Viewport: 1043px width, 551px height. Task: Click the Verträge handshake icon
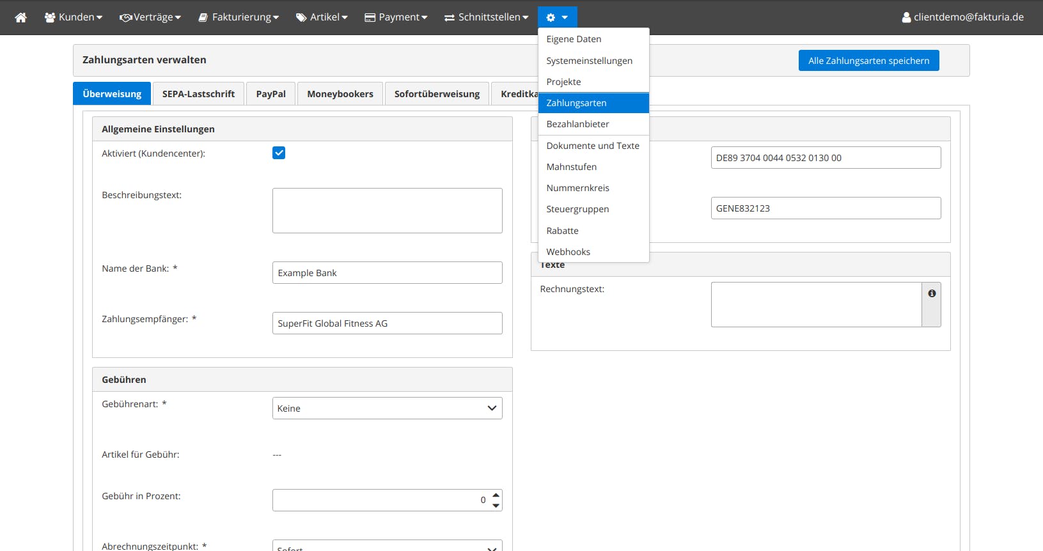(125, 17)
